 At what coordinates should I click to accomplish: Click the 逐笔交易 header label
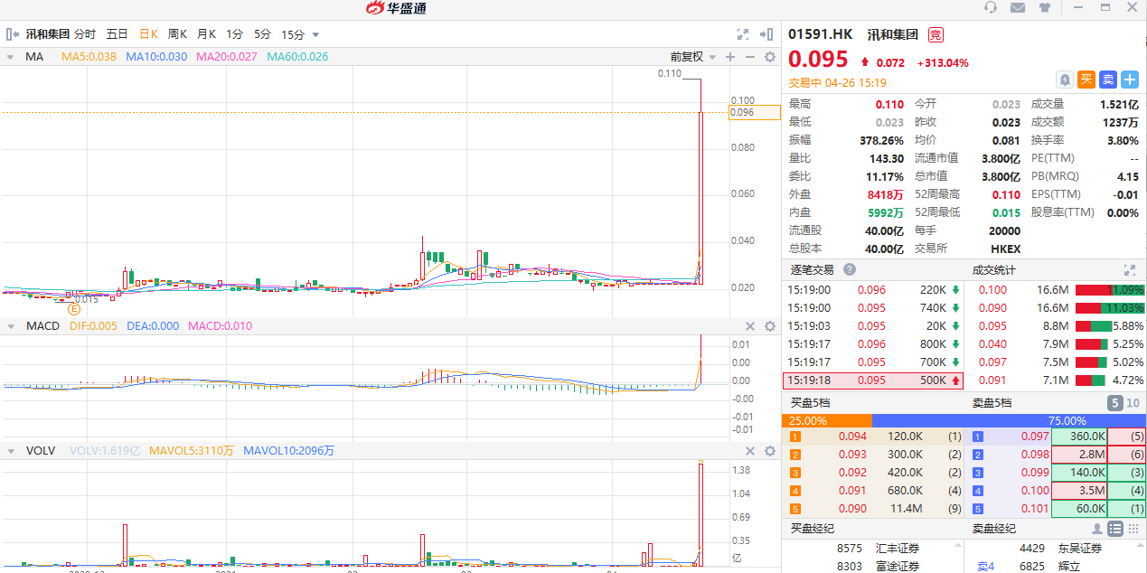(813, 269)
